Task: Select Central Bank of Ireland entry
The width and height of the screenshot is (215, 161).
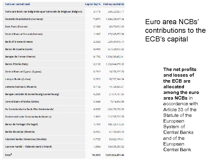Action: [x=24, y=34]
